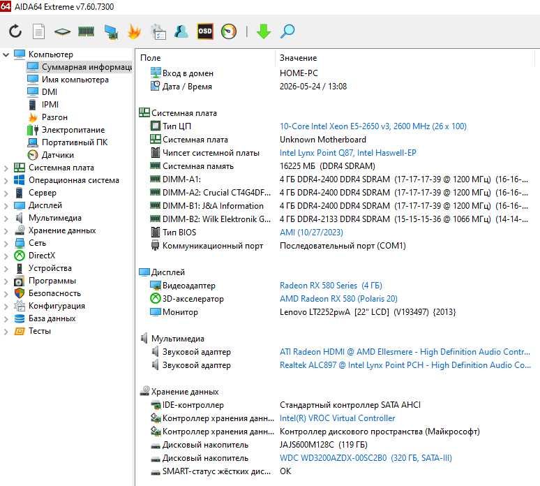Open the OSD panel icon
The width and height of the screenshot is (540, 486).
click(205, 31)
